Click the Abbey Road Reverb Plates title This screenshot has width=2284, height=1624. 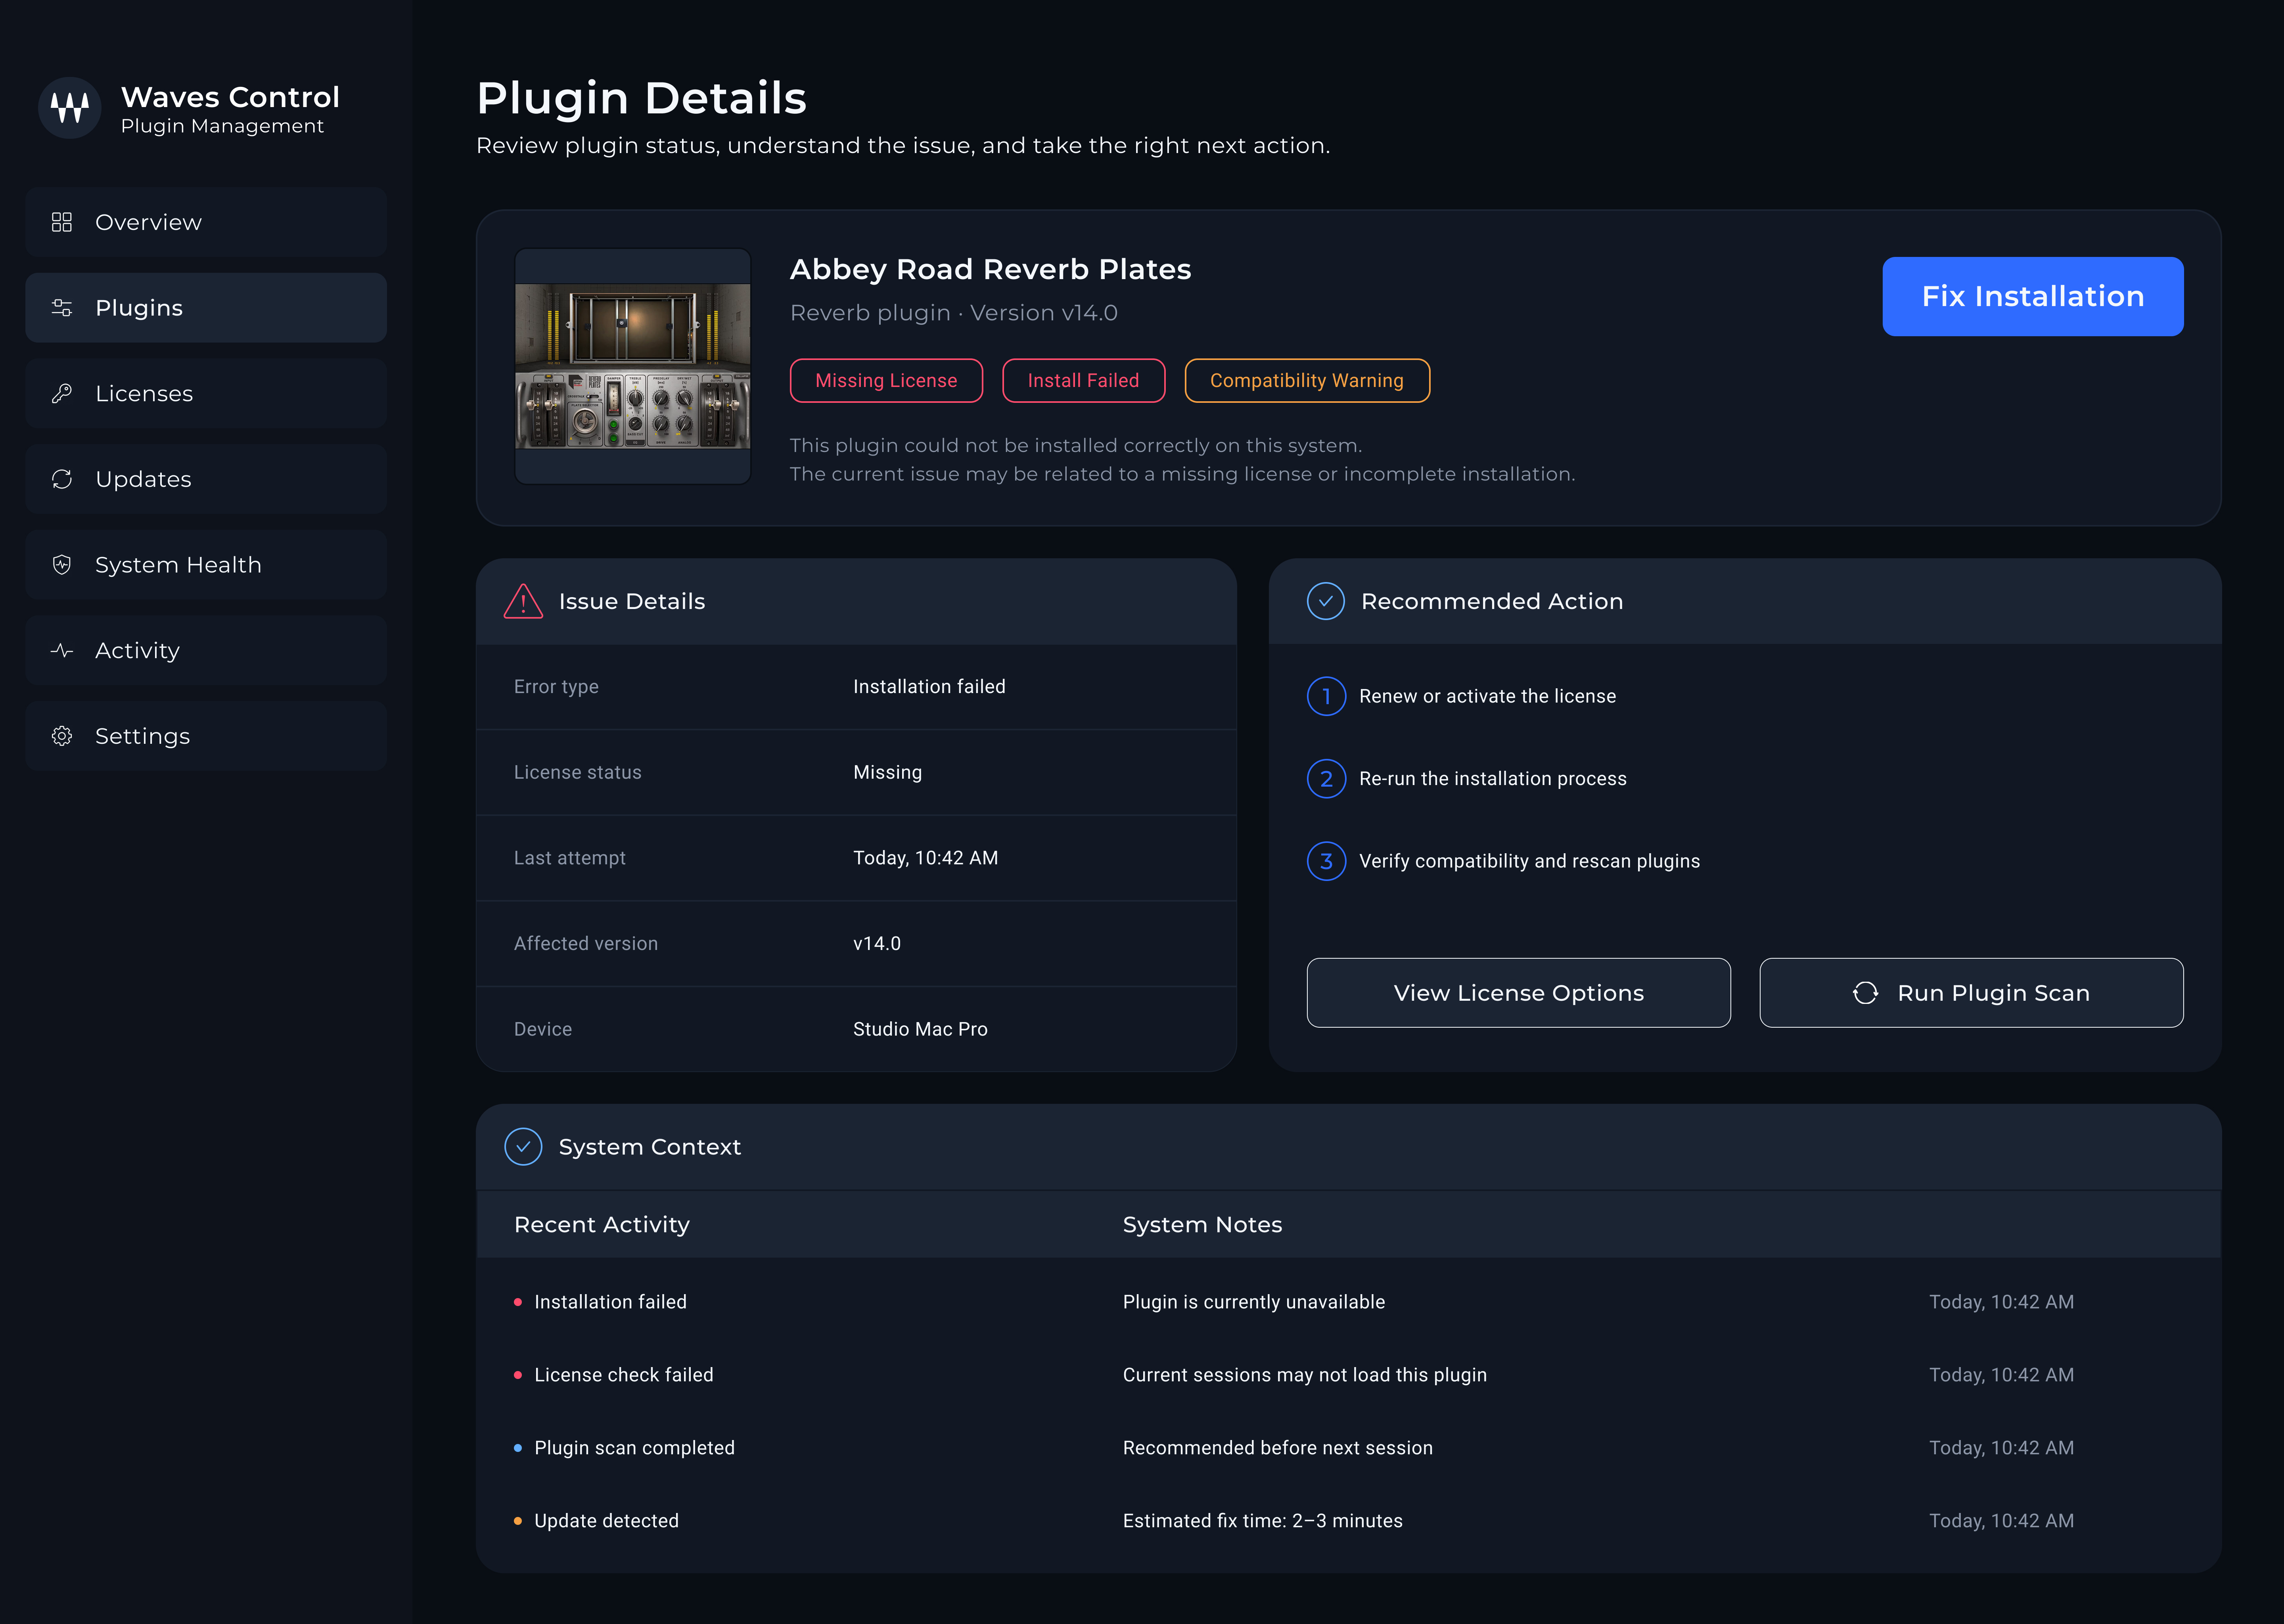pyautogui.click(x=990, y=269)
